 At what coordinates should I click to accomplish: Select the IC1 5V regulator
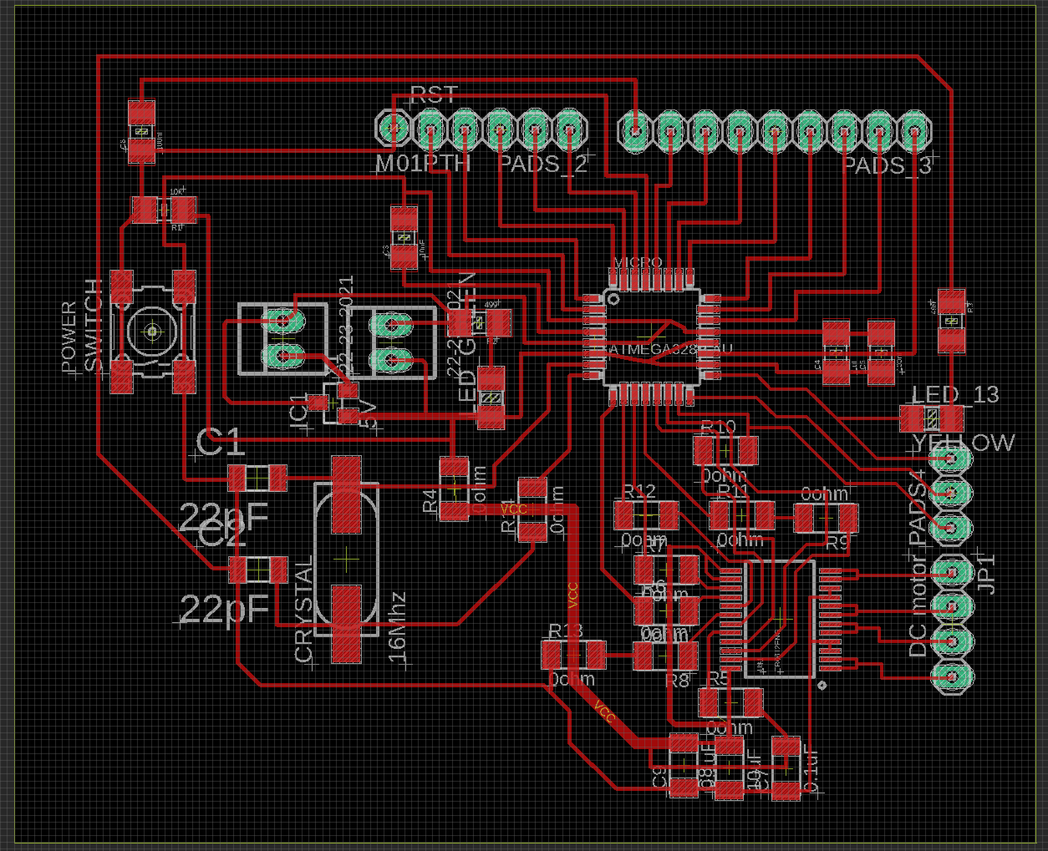coord(333,403)
